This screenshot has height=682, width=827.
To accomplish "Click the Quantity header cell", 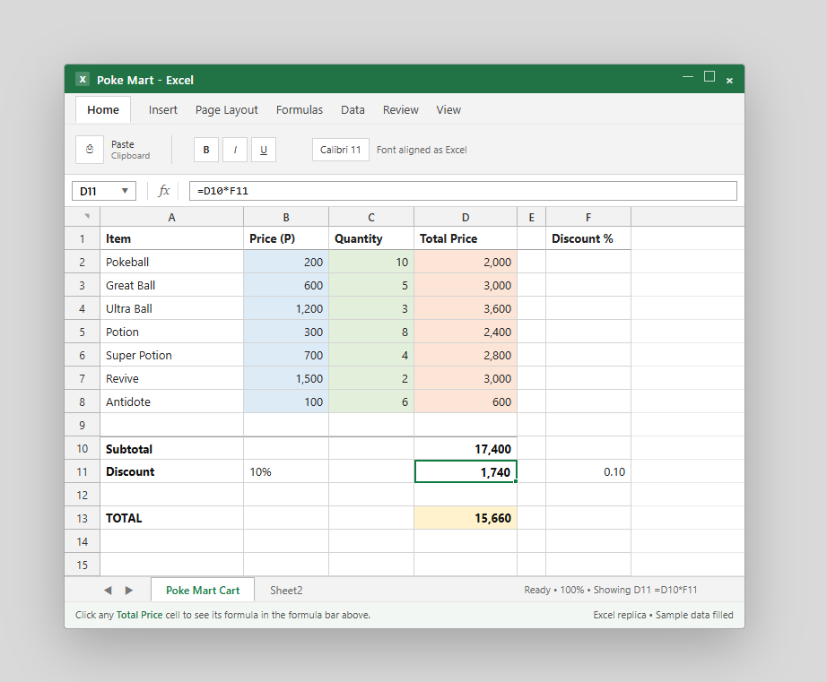I will point(371,238).
